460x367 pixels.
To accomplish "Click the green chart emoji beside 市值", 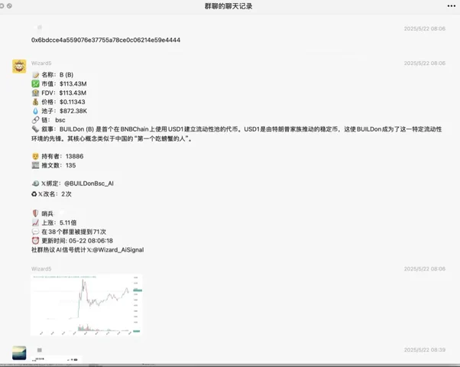I will click(x=35, y=84).
